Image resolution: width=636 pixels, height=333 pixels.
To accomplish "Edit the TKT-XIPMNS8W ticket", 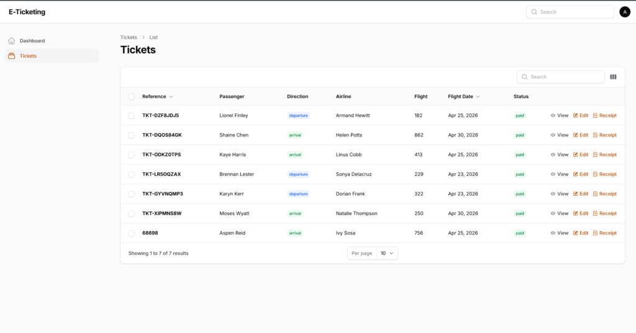I will tap(581, 213).
